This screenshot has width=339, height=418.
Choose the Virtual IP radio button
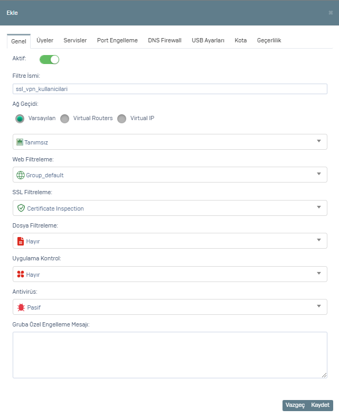tap(121, 119)
